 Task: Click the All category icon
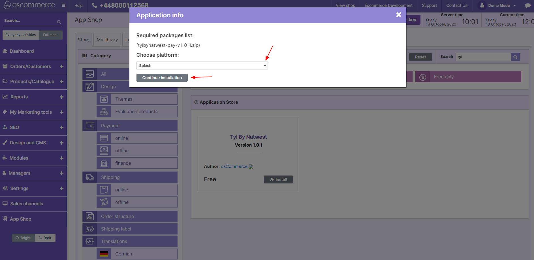(90, 74)
